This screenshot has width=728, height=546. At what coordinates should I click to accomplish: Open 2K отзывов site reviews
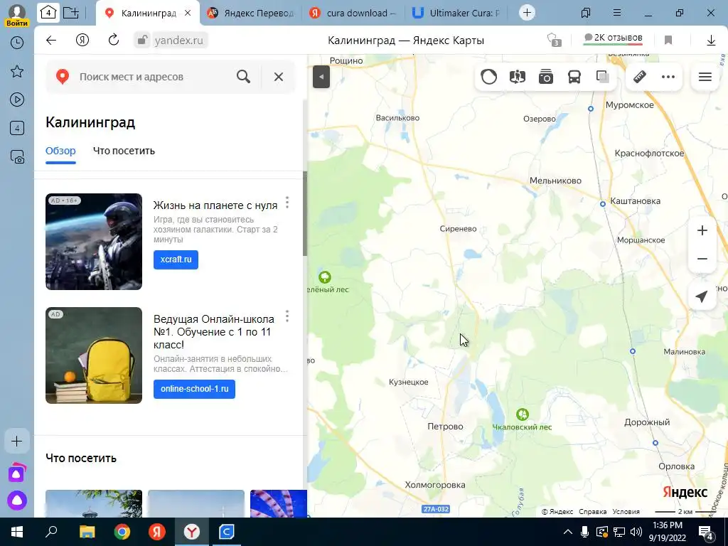[613, 38]
